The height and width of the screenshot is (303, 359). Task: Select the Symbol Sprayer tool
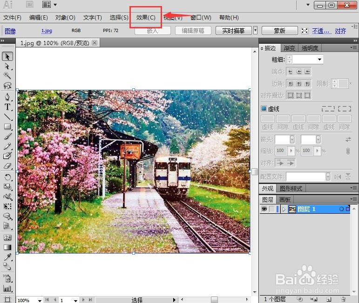(7, 278)
